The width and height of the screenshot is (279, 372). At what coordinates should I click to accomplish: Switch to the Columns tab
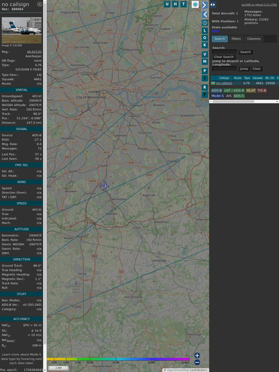(x=254, y=39)
